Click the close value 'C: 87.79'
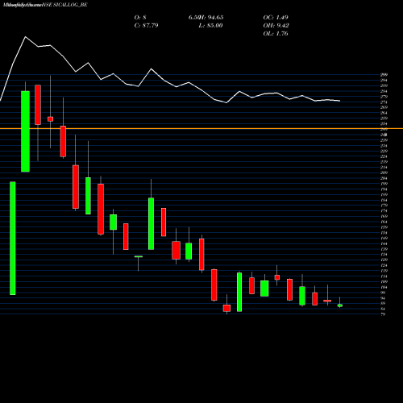This screenshot has width=403, height=403. pos(146,26)
